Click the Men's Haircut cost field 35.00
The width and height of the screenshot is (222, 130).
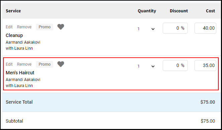[205, 66]
